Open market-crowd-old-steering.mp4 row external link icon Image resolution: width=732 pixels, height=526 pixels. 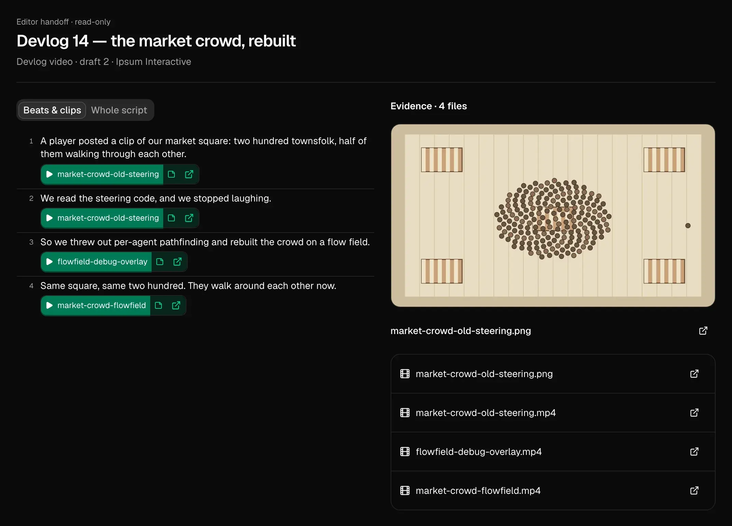[694, 413]
